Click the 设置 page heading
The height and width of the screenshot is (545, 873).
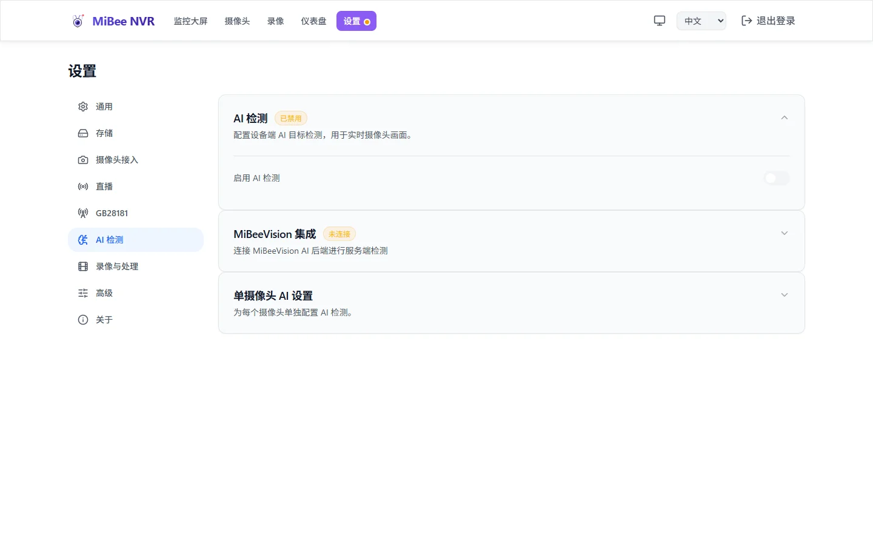82,71
